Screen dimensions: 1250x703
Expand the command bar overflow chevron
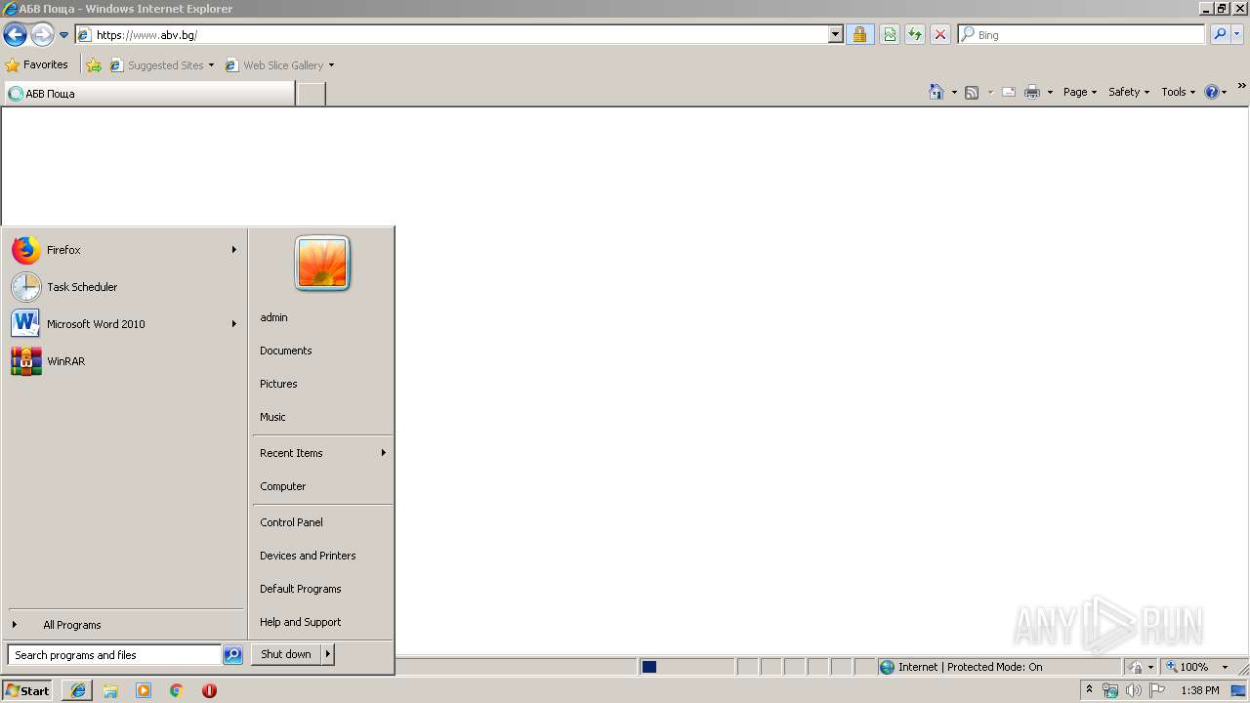[1242, 87]
